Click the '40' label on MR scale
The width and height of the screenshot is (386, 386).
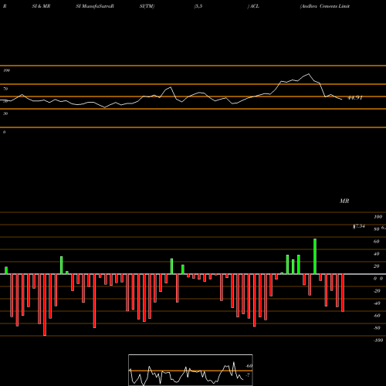point(376,254)
